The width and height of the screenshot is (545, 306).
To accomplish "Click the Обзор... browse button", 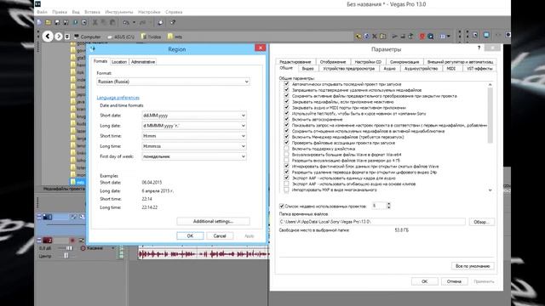I will (481, 222).
